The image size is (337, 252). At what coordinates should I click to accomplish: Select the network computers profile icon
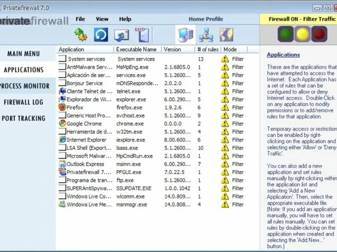click(206, 34)
